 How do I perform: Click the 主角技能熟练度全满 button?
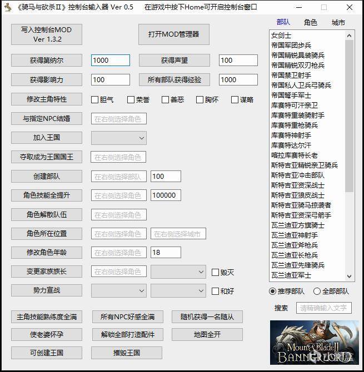pyautogui.click(x=47, y=317)
